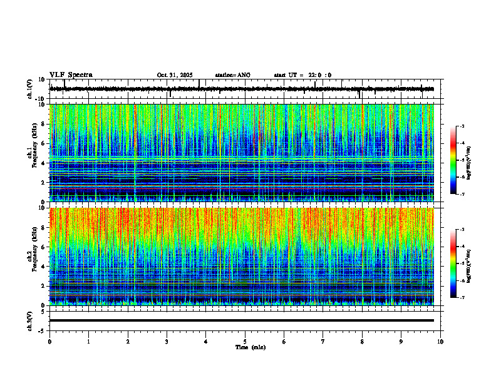This screenshot has height=383, width=496.
Task: Click the ch.2 spectrogram color scale bar
Action: [x=453, y=263]
